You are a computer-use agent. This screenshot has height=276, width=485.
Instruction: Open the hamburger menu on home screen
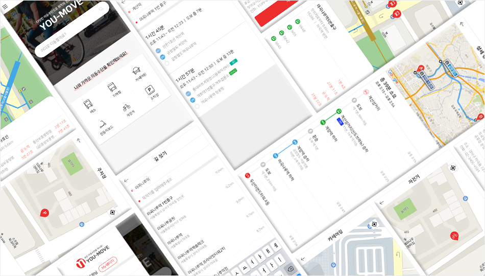tap(5, 7)
